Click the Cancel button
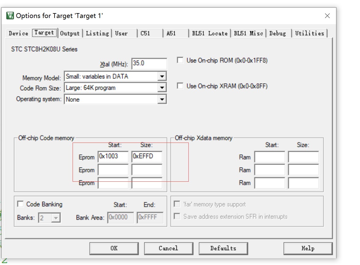The image size is (360, 265). pyautogui.click(x=169, y=248)
